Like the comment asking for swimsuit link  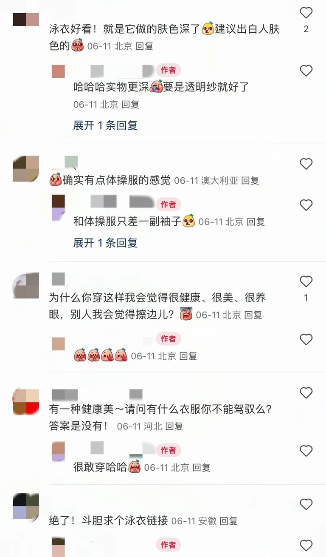[306, 505]
